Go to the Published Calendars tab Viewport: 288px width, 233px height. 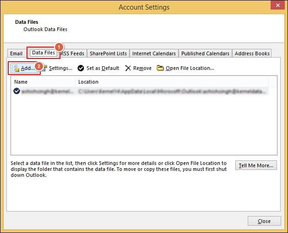click(x=205, y=53)
